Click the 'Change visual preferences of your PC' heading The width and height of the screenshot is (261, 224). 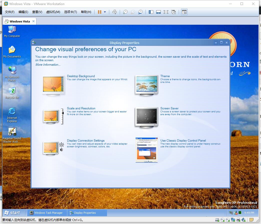point(86,49)
